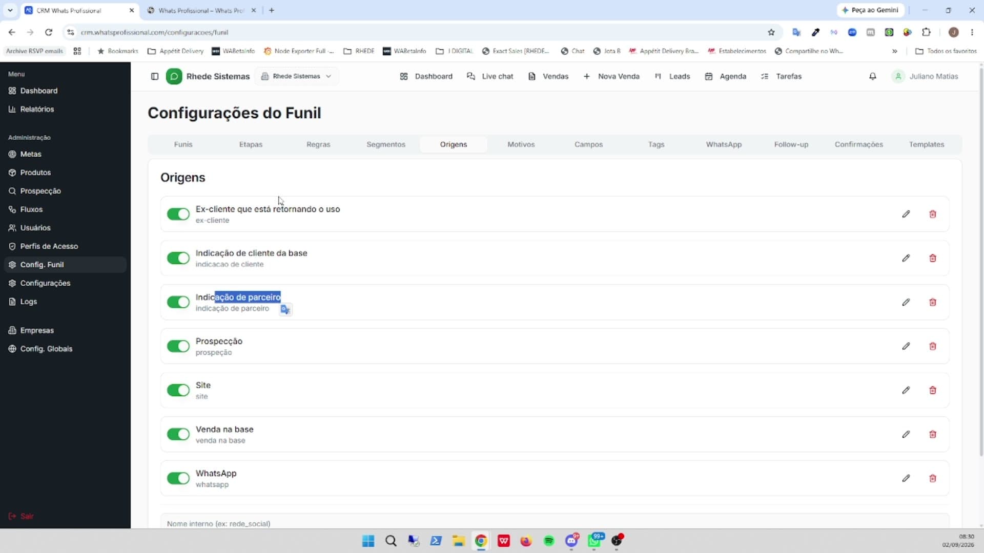The width and height of the screenshot is (984, 553).
Task: Edit the WhatsApp origin
Action: coord(906,478)
